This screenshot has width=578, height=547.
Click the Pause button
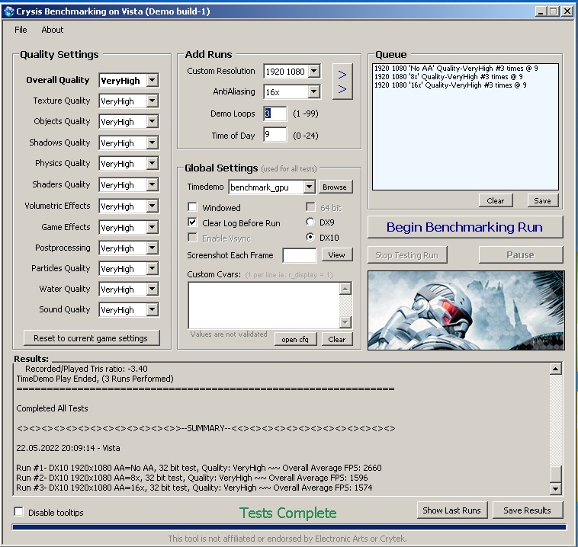[x=521, y=255]
